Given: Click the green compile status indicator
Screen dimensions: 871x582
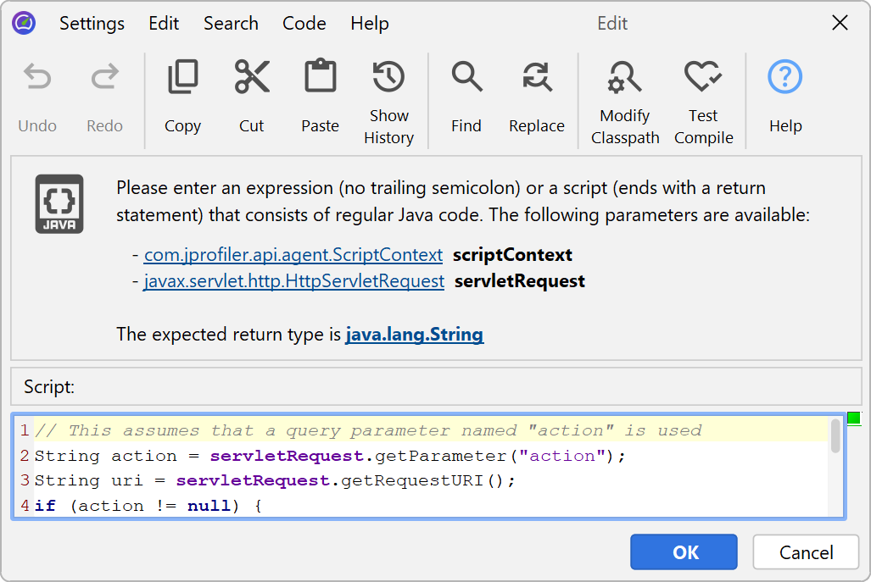Looking at the screenshot, I should click(853, 418).
